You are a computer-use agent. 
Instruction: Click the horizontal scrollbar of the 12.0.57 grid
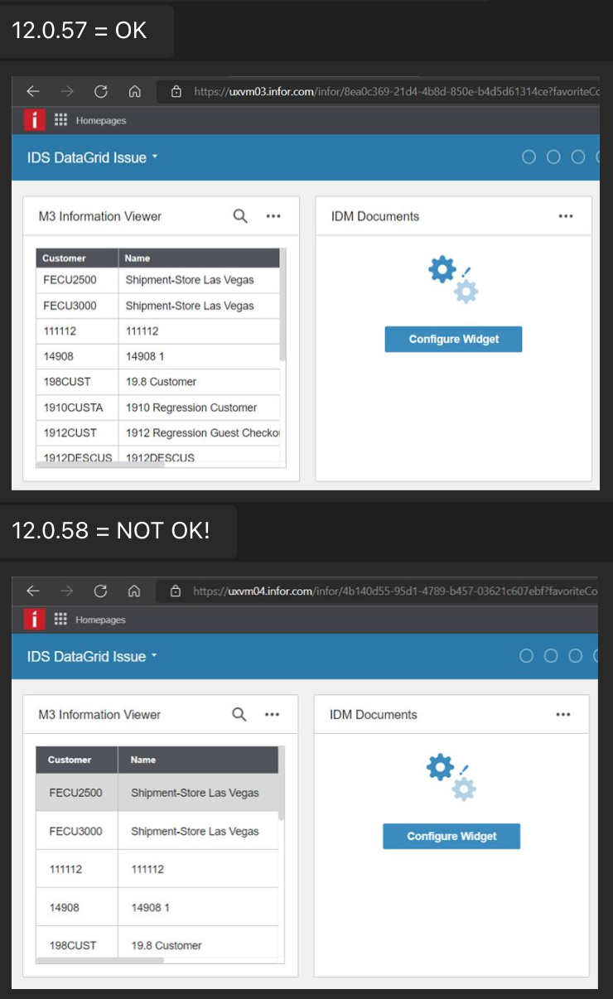click(101, 465)
